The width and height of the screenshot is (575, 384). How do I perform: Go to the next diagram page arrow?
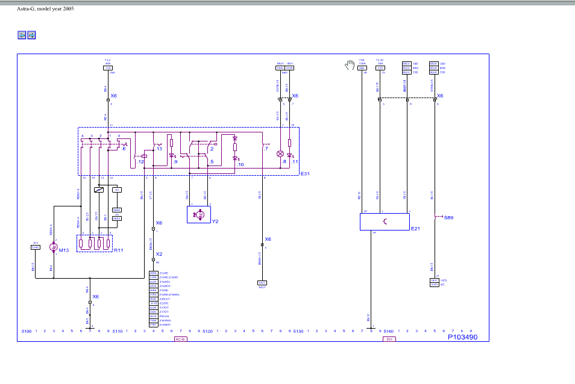tap(31, 35)
